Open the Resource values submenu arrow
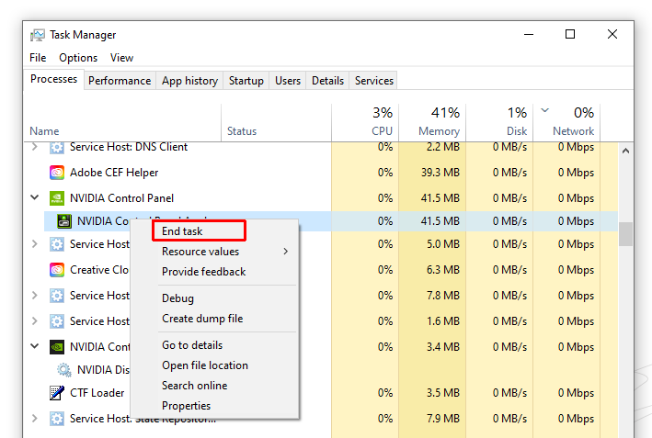This screenshot has height=438, width=652. click(286, 252)
